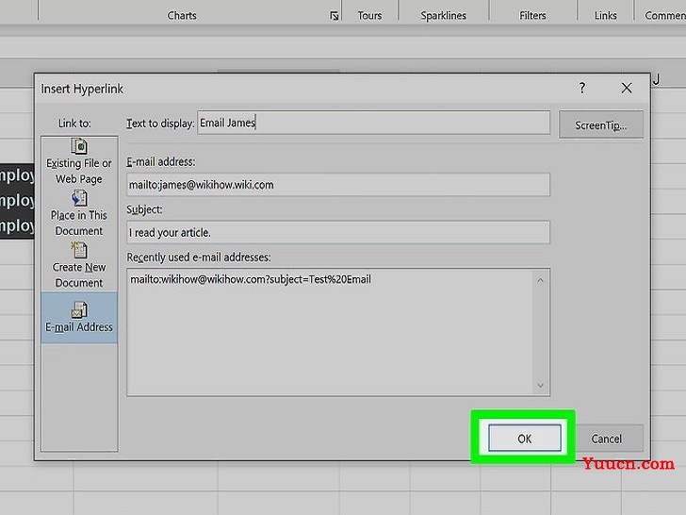Select E-mail Address link type
The height and width of the screenshot is (515, 686).
coord(79,318)
